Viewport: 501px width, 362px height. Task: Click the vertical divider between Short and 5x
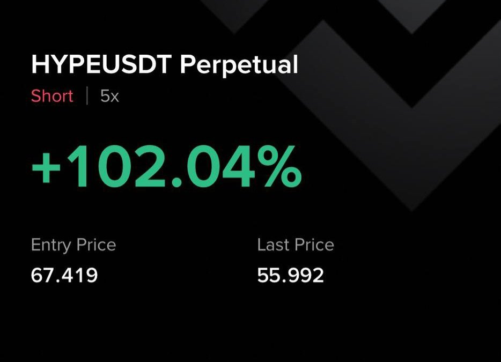(87, 96)
